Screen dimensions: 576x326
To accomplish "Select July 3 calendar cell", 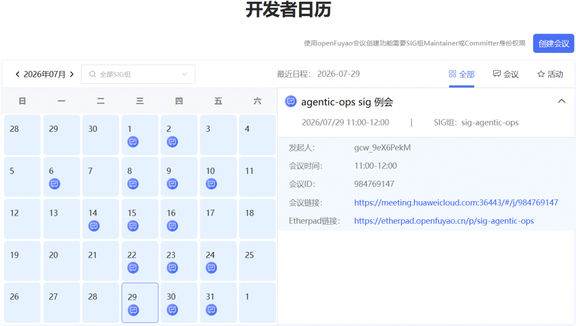I will point(218,135).
